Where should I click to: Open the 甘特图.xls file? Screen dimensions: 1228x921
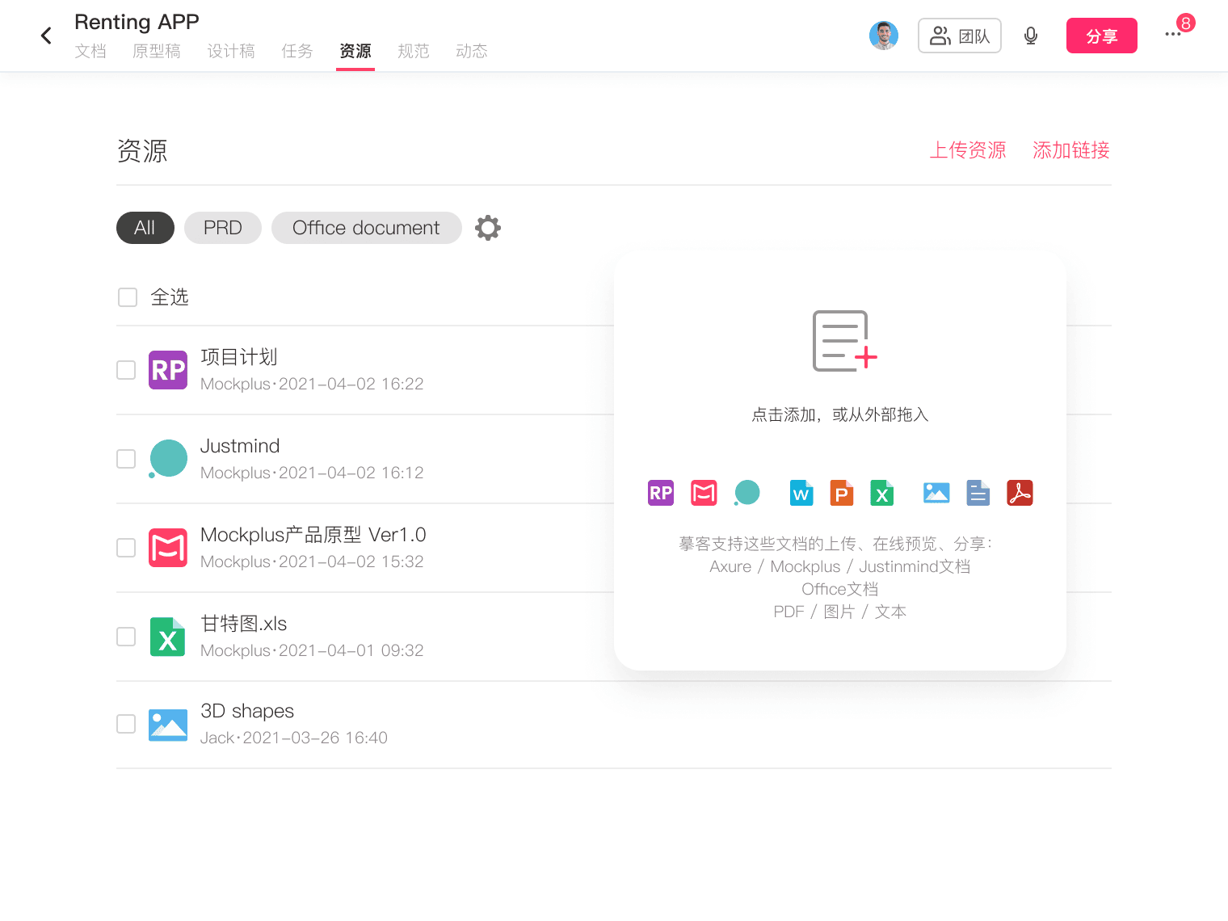click(244, 624)
